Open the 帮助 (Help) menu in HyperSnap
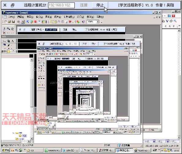 [100, 17]
